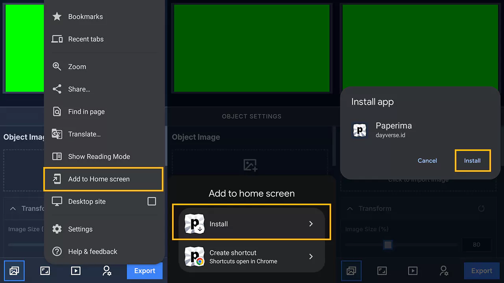Screen dimensions: 504x283
Task: Open frame icon in left bottom toolbar
Action: pyautogui.click(x=45, y=271)
